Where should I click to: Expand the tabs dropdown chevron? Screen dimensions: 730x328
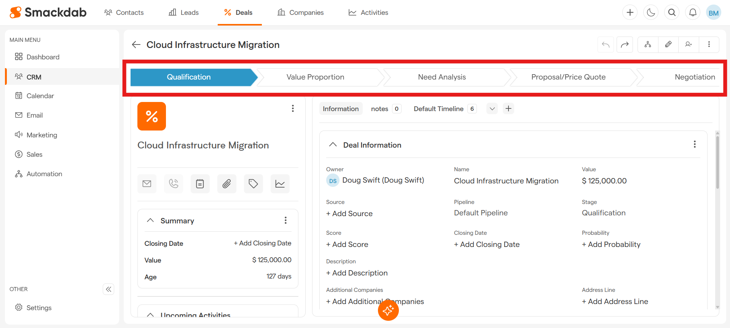492,109
